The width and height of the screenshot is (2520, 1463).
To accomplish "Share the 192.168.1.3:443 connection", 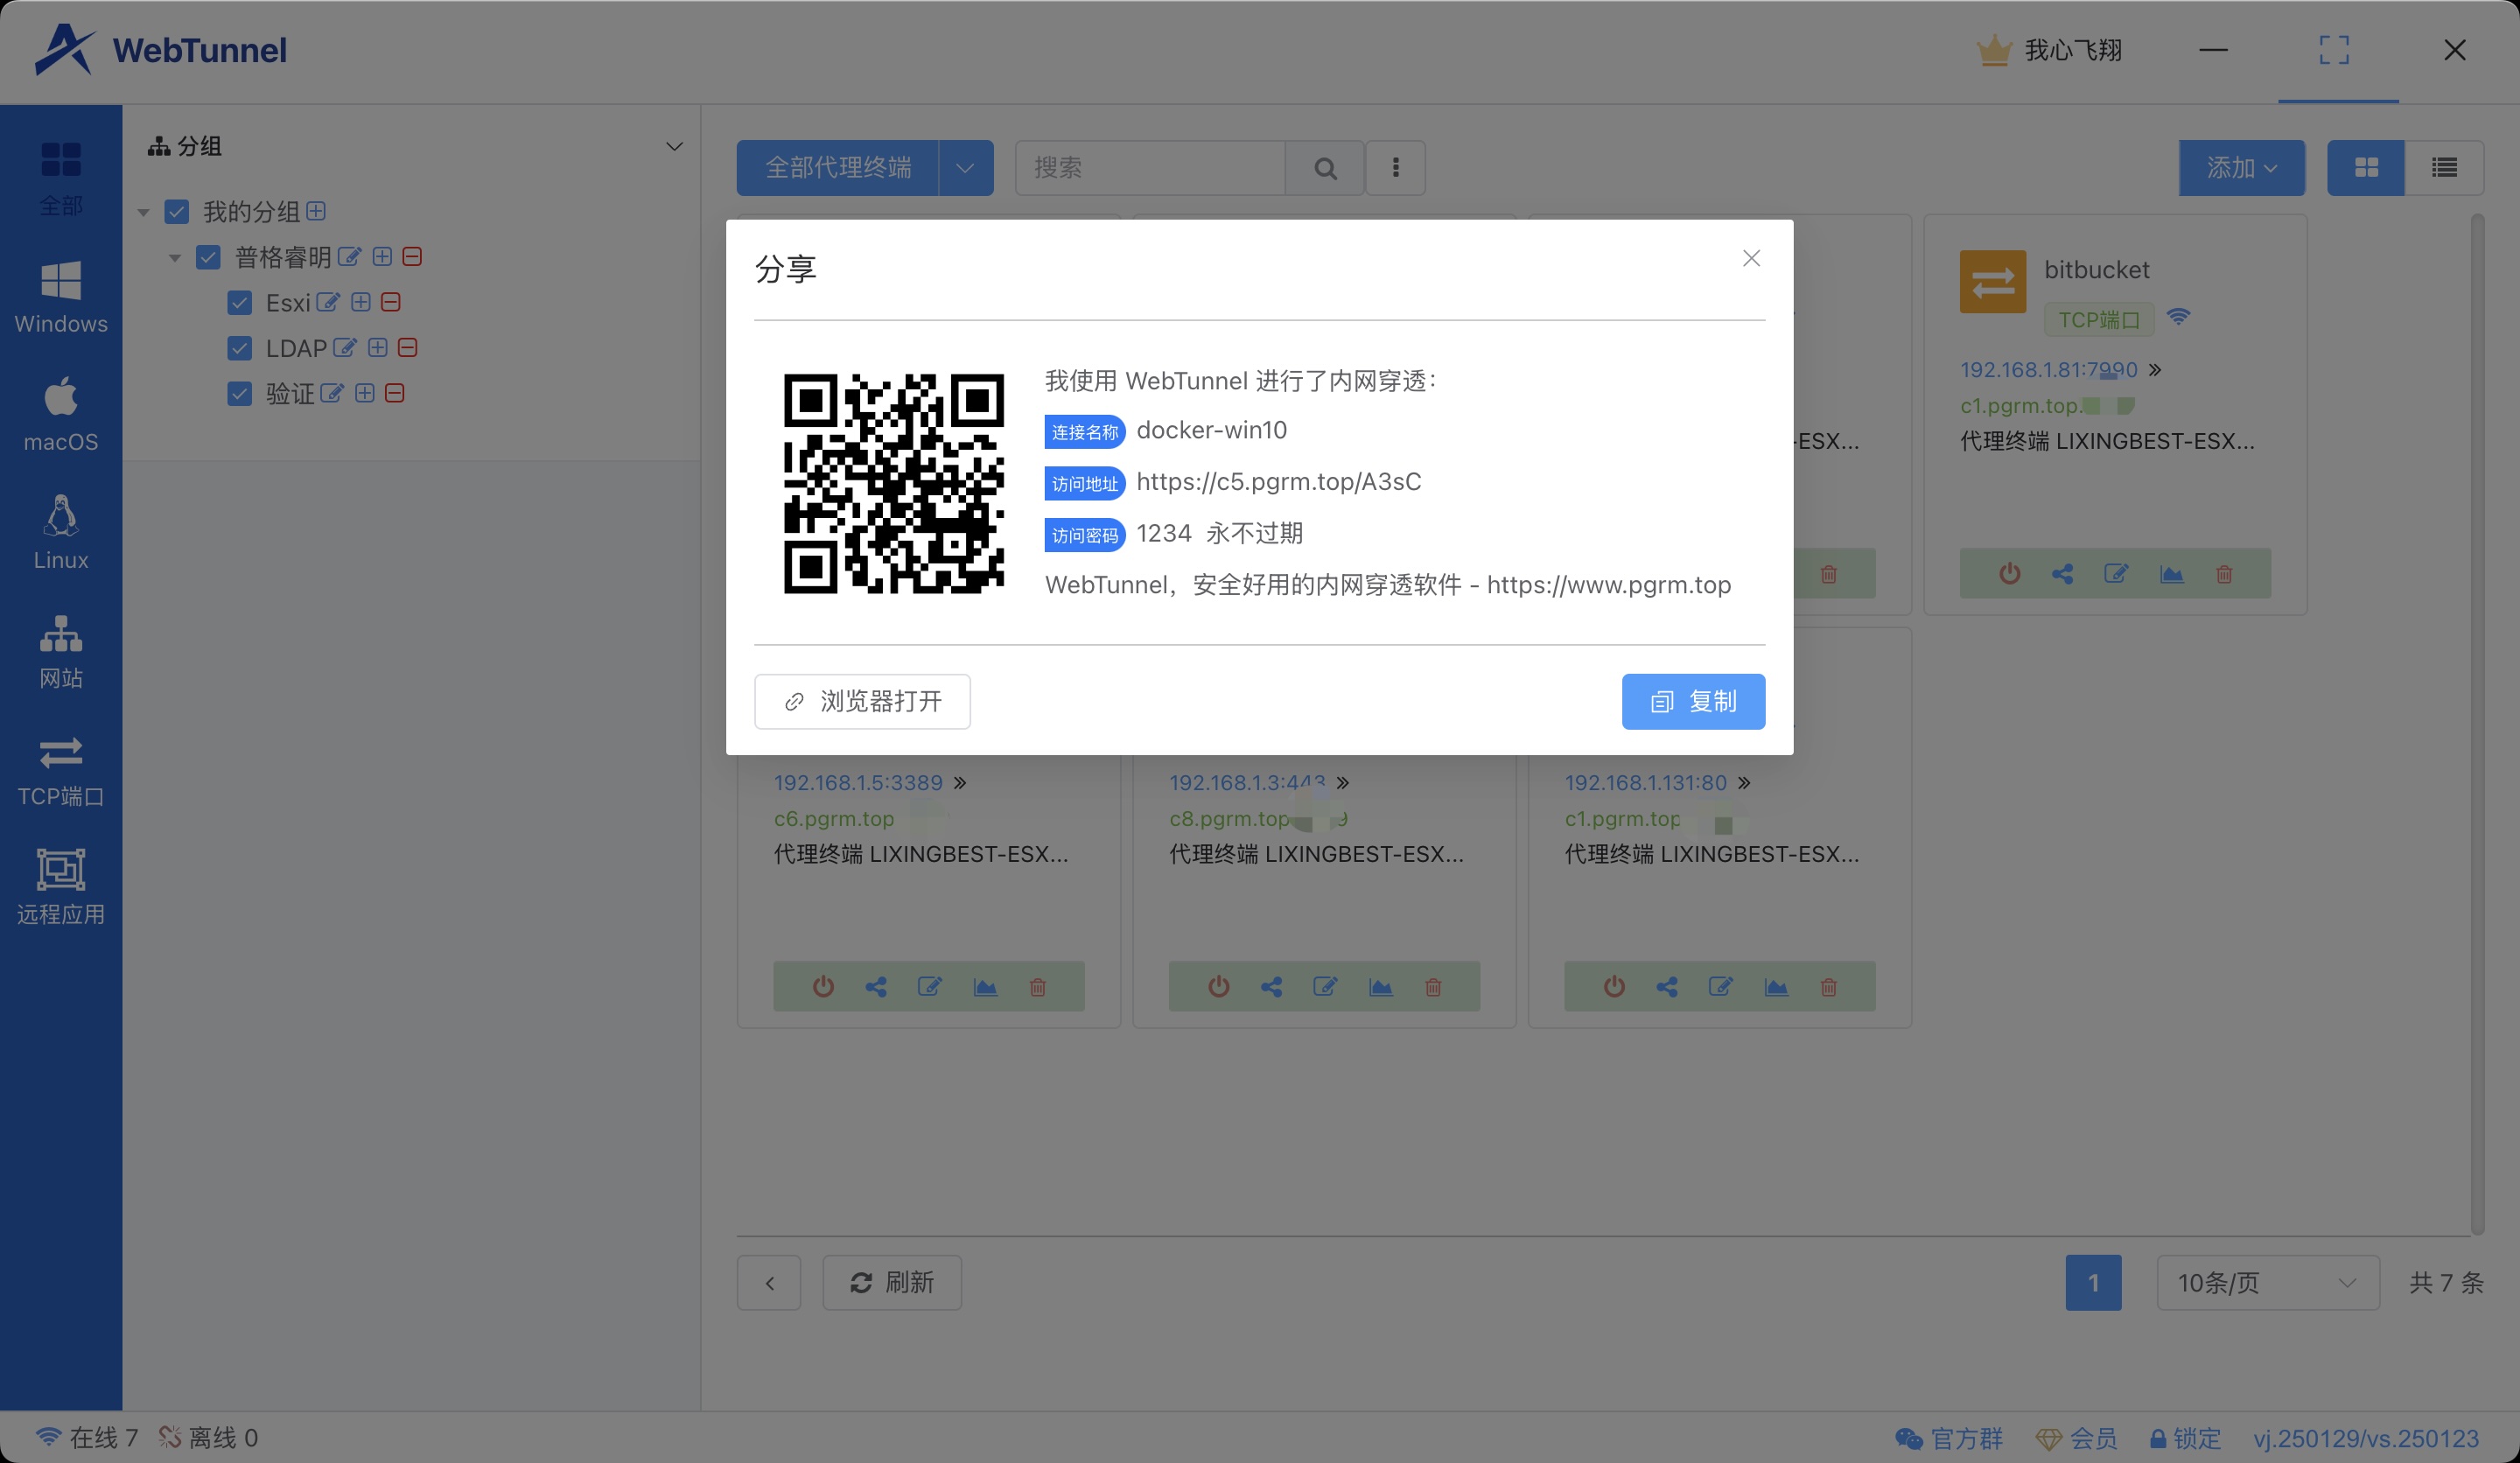I will click(1271, 987).
